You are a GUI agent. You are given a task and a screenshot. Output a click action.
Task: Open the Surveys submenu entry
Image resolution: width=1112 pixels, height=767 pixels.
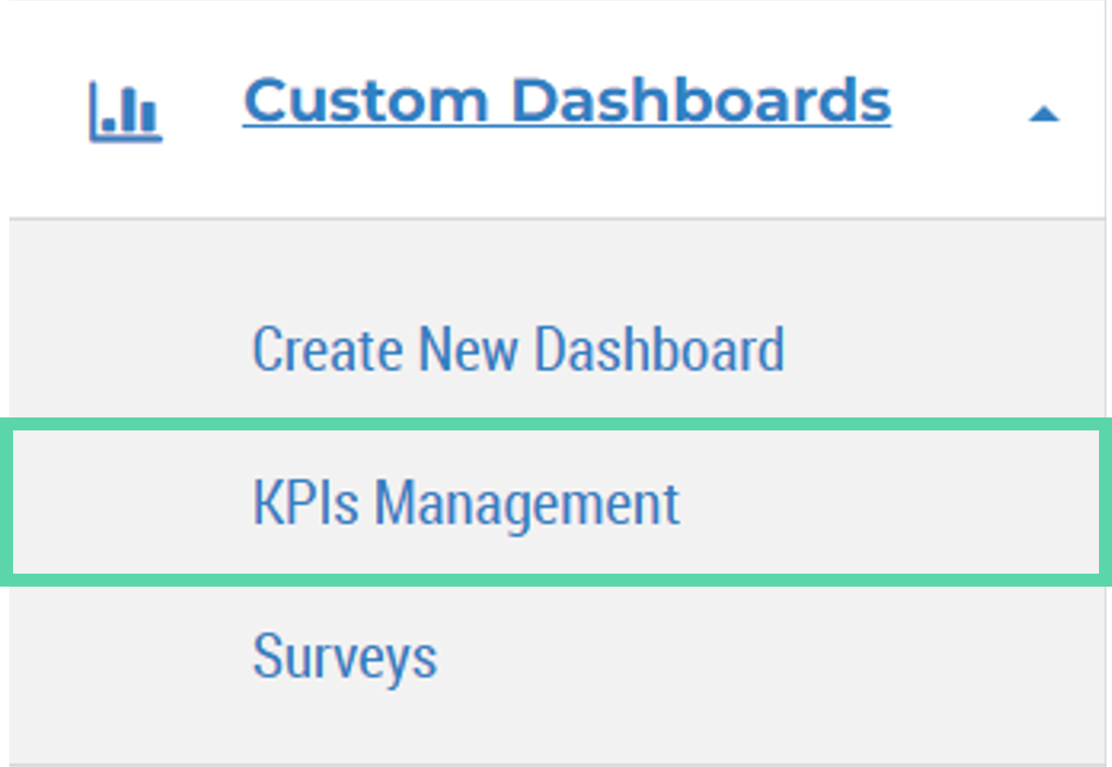click(344, 656)
